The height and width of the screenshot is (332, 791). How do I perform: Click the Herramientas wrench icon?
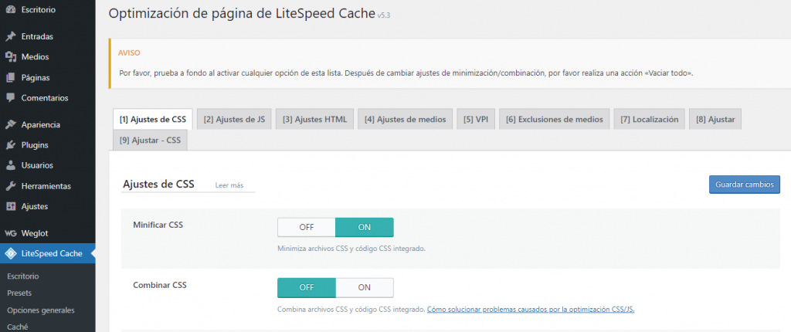click(10, 186)
